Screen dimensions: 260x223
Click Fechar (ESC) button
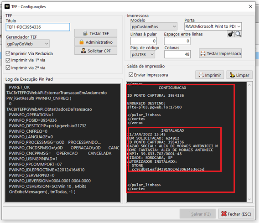tap(236, 214)
